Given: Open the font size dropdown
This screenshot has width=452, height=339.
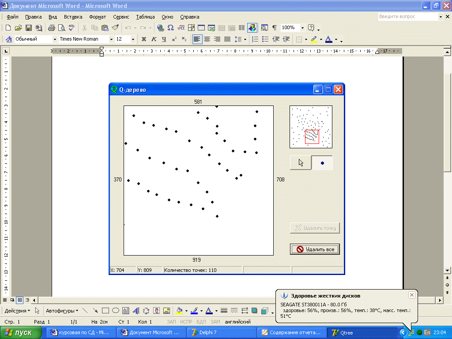Looking at the screenshot, I should click(x=133, y=39).
